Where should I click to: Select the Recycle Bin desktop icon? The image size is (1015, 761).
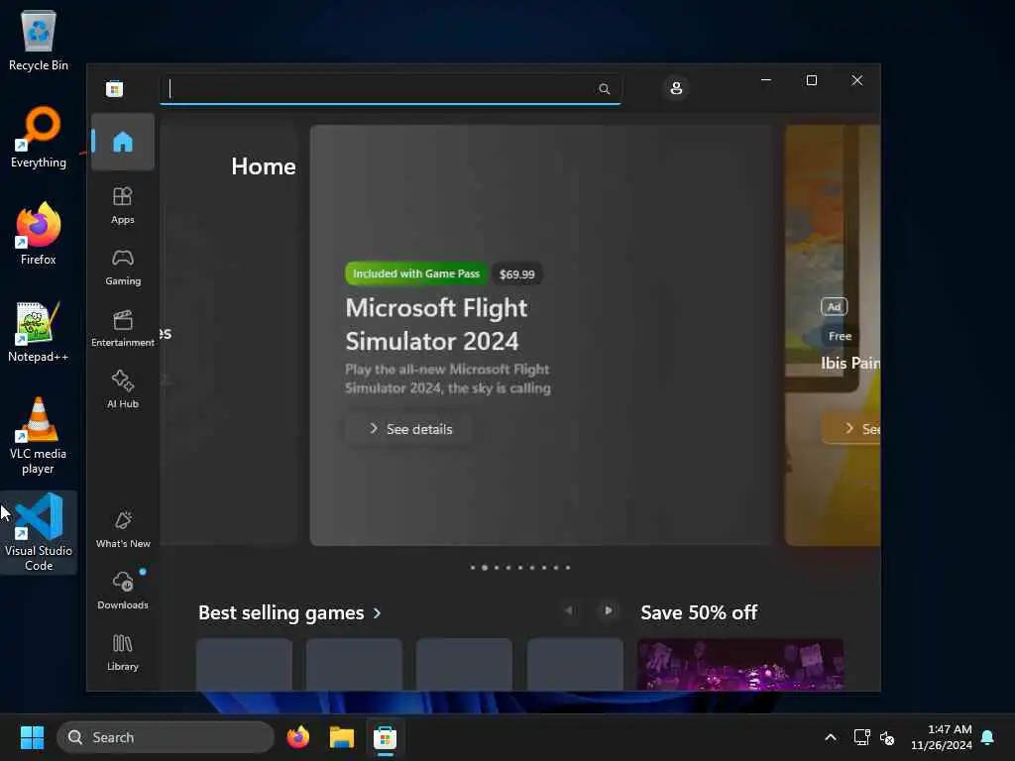39,41
